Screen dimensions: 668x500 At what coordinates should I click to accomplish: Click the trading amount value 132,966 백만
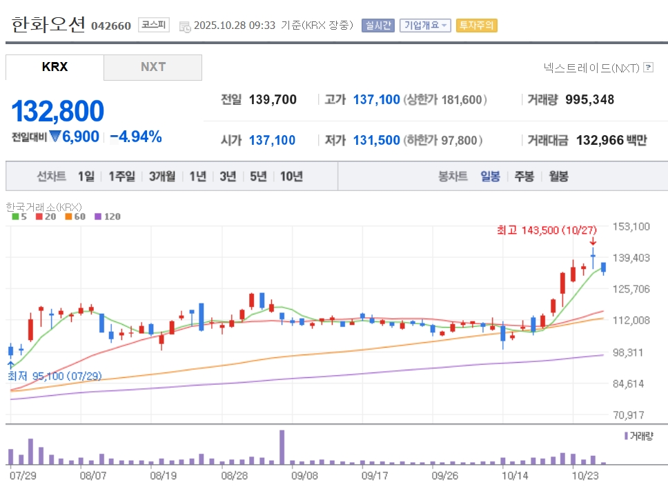tap(611, 140)
